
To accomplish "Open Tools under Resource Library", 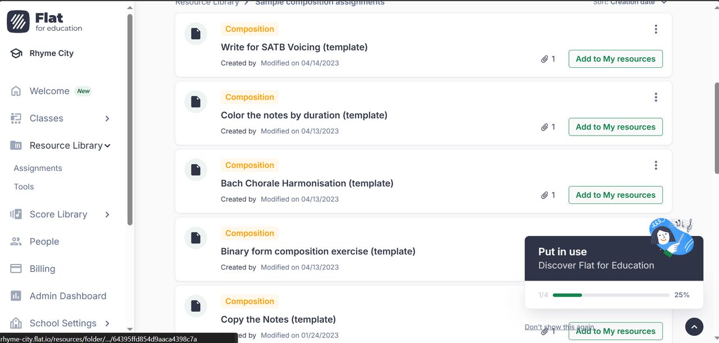I will pos(24,187).
